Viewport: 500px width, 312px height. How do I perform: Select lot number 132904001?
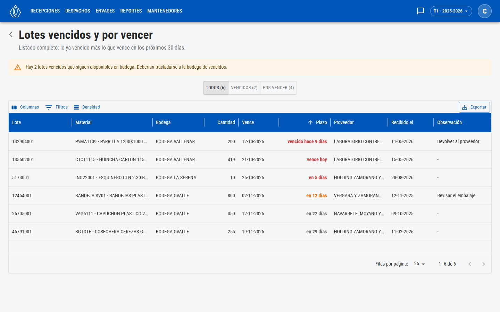(23, 141)
